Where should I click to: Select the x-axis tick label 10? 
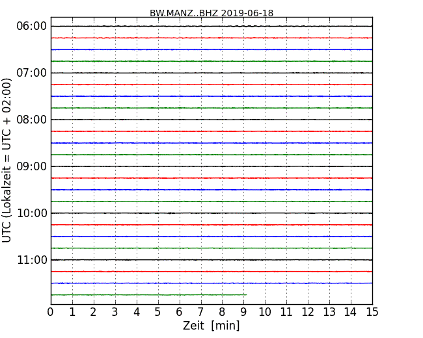coord(265,312)
